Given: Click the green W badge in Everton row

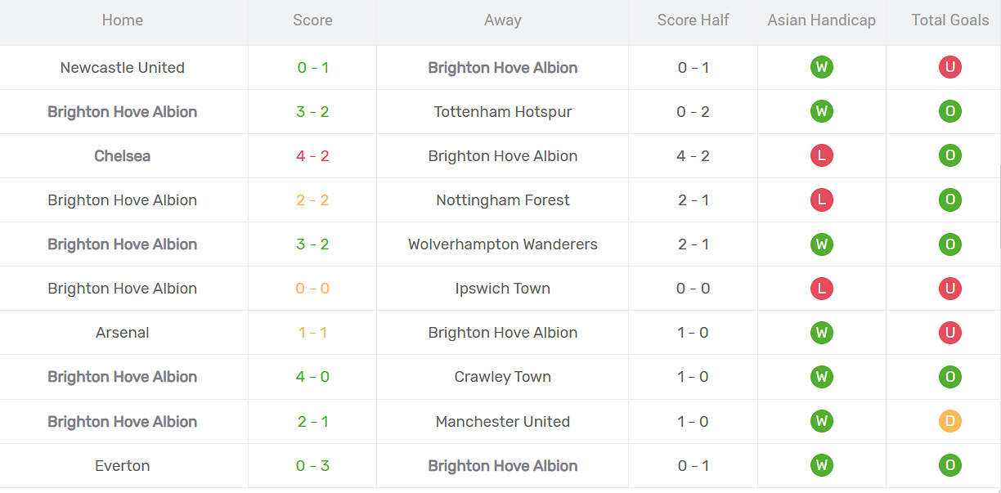Looking at the screenshot, I should coord(821,466).
